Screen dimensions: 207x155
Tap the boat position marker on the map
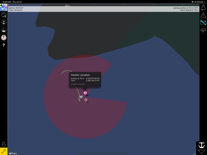(81, 97)
